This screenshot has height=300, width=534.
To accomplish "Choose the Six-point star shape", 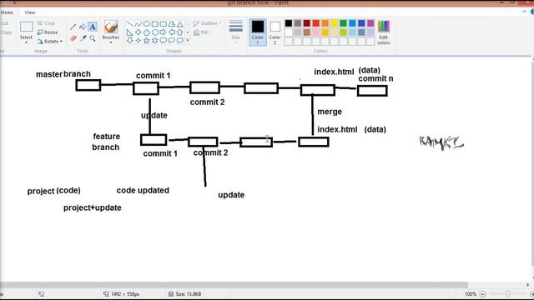I will [154, 41].
